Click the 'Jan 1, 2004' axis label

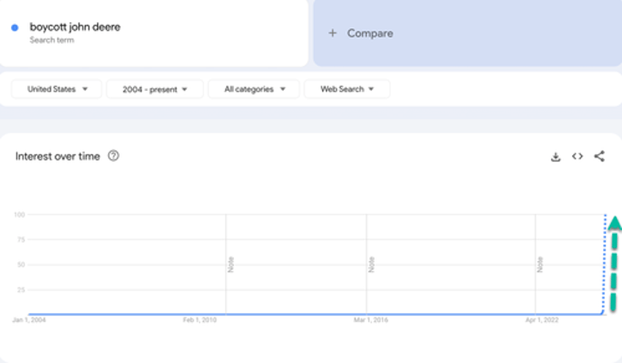[x=28, y=320]
